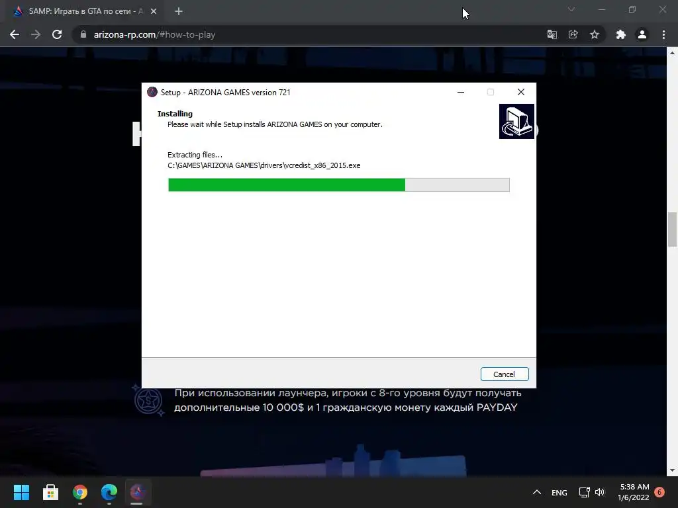Click extracting file path vcredist_x86_2015.exe

(x=264, y=165)
